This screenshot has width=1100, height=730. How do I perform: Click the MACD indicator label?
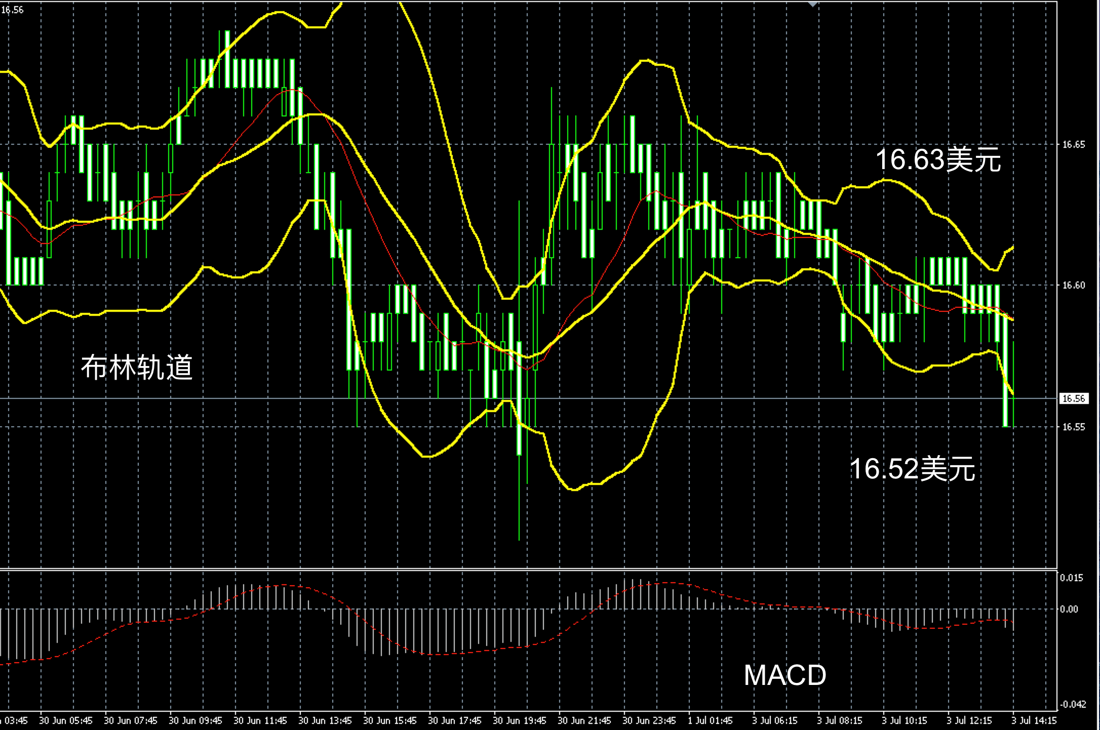click(785, 675)
